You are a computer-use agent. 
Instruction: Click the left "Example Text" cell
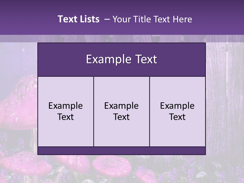(66, 111)
